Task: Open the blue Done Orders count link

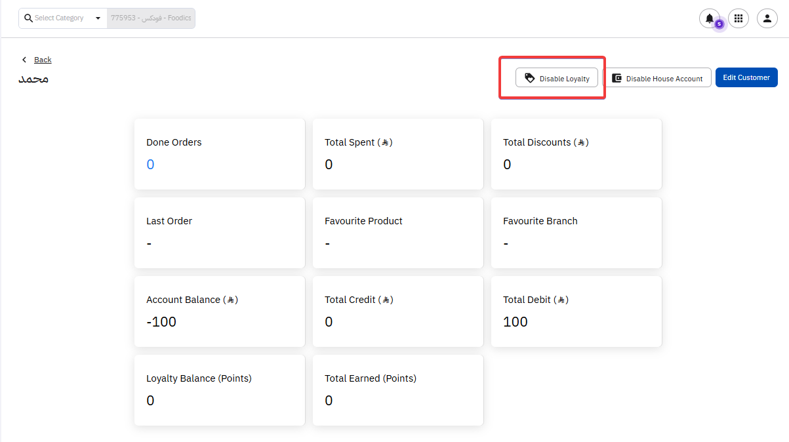Action: click(x=150, y=165)
